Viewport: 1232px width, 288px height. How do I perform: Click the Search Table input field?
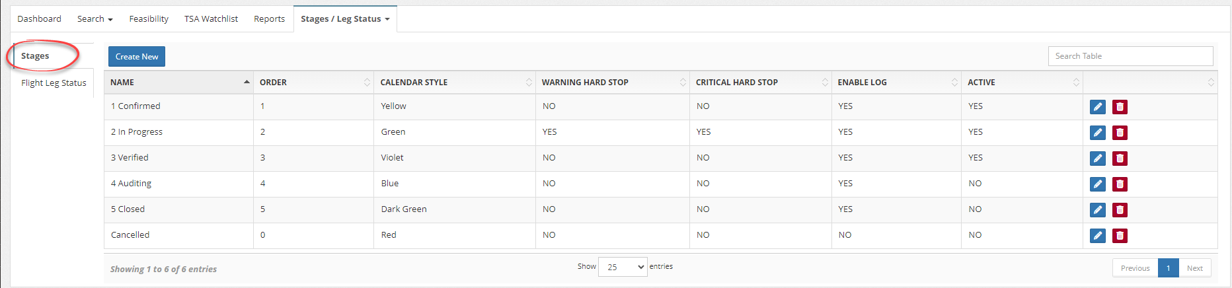(1130, 56)
